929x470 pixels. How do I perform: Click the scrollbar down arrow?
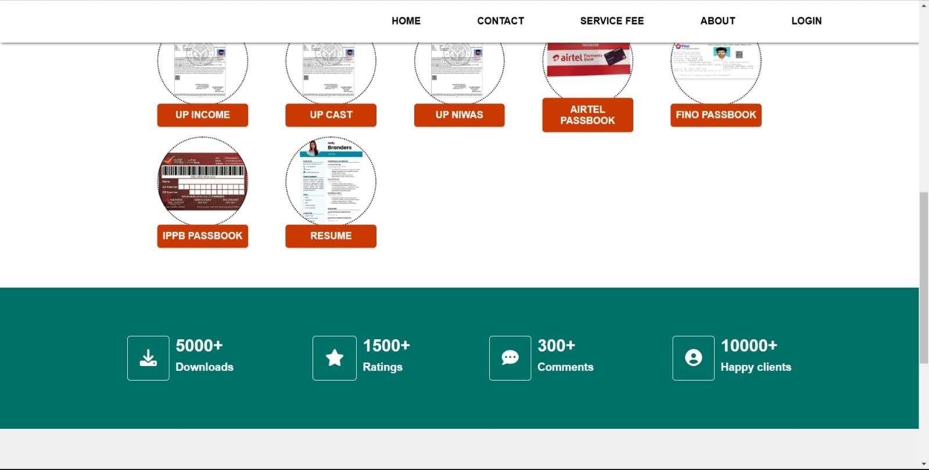[924, 464]
